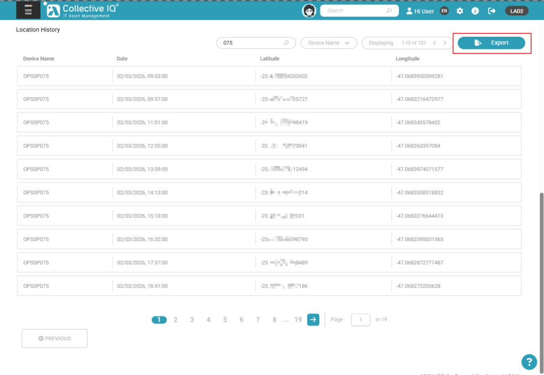This screenshot has width=544, height=375.
Task: Export the location history
Action: [491, 43]
